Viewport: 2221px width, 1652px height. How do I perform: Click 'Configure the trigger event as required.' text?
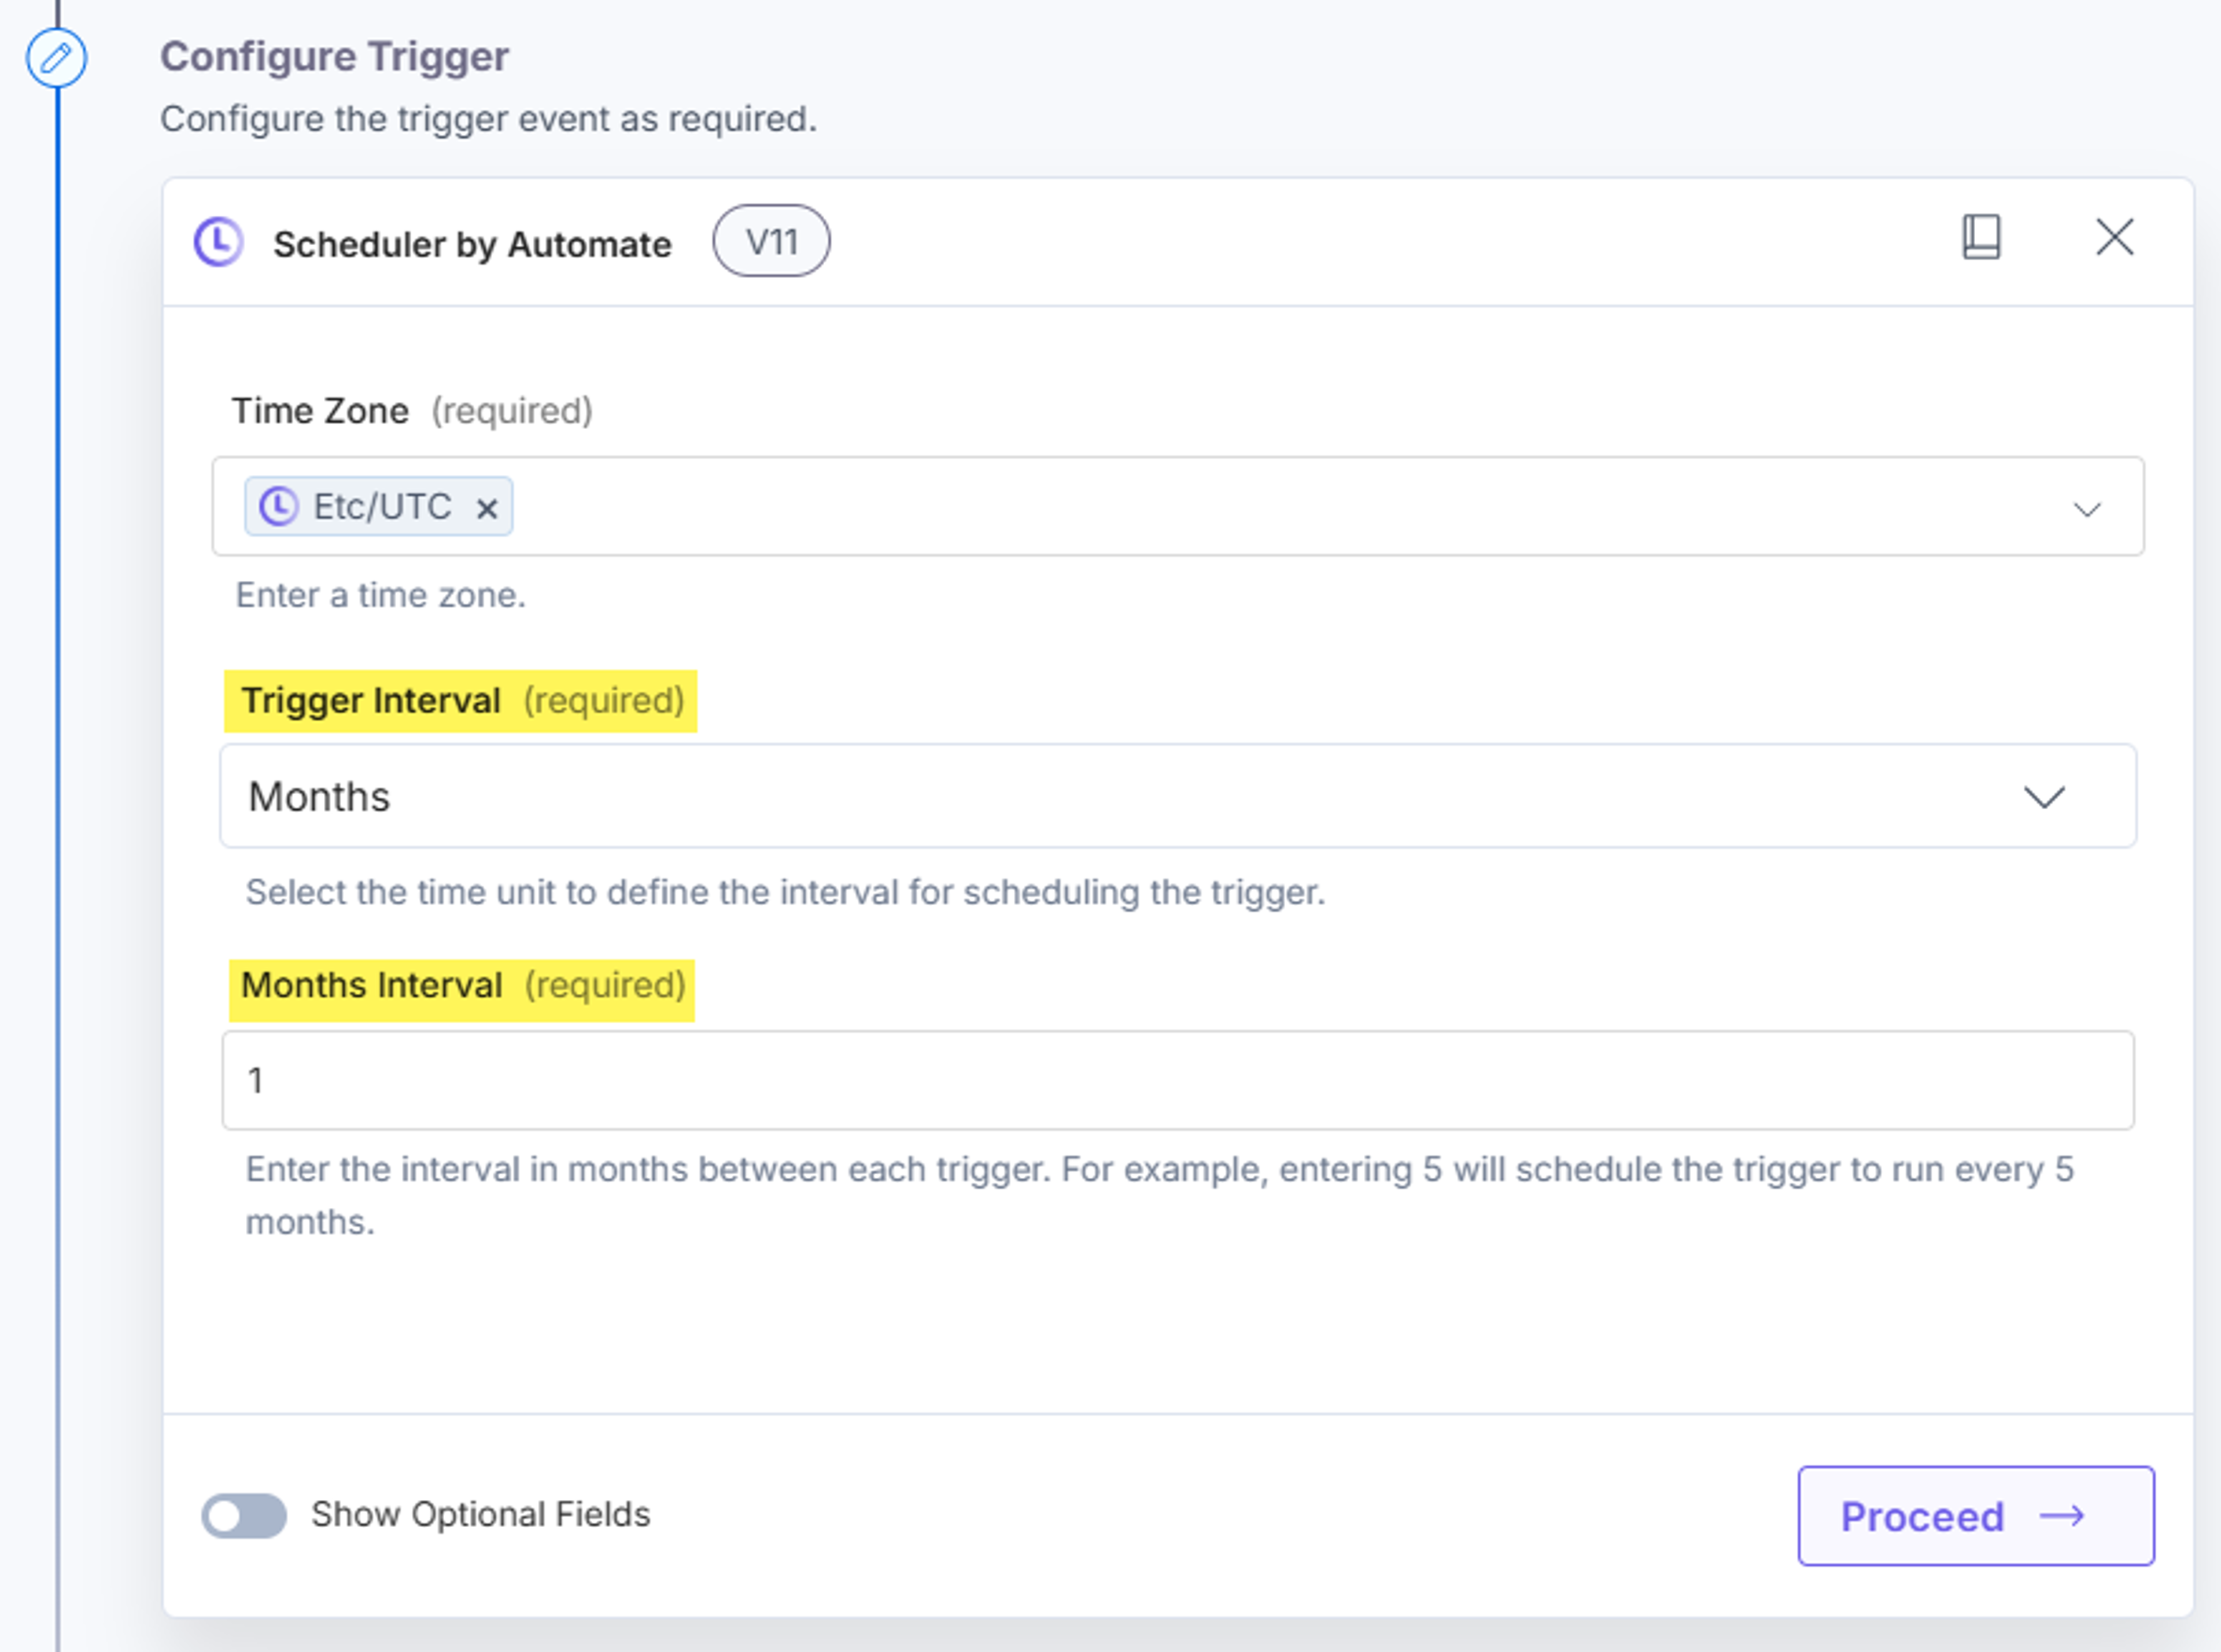(488, 119)
